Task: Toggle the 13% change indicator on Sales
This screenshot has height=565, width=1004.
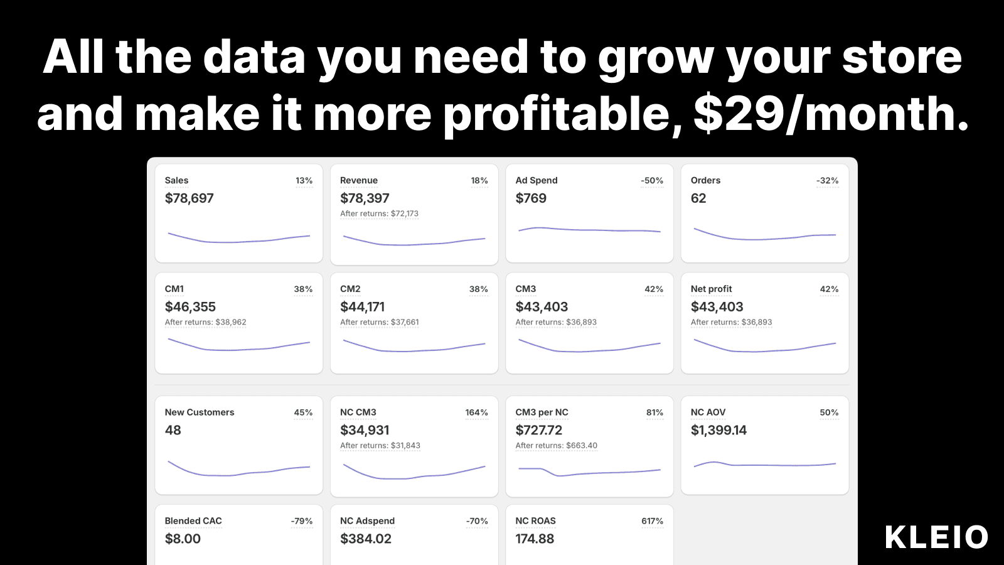Action: tap(304, 180)
